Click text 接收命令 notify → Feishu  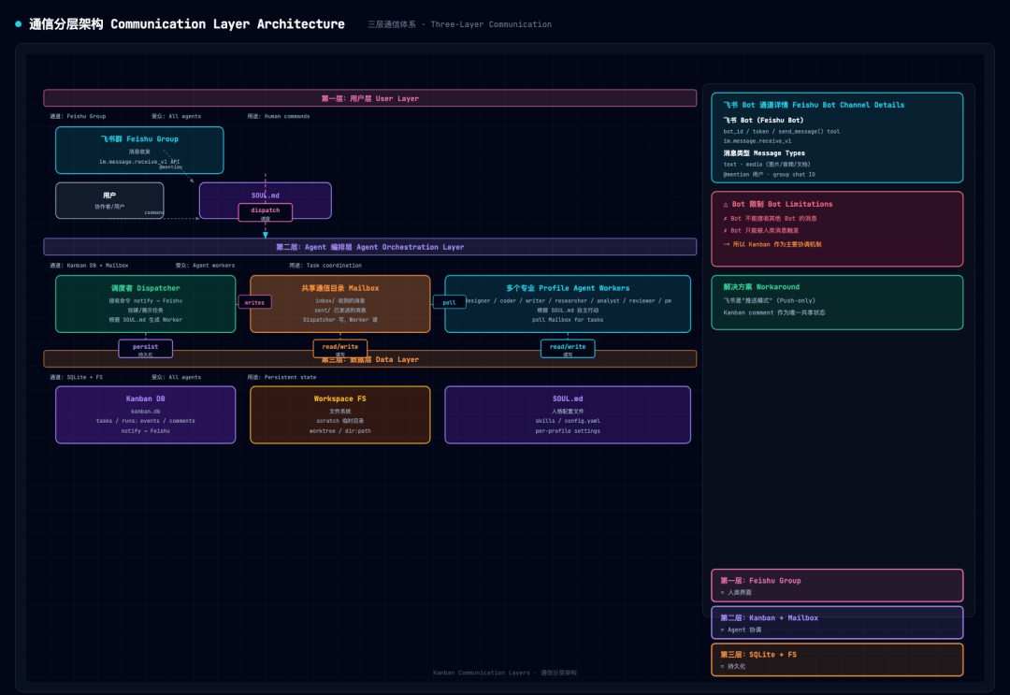pos(146,301)
